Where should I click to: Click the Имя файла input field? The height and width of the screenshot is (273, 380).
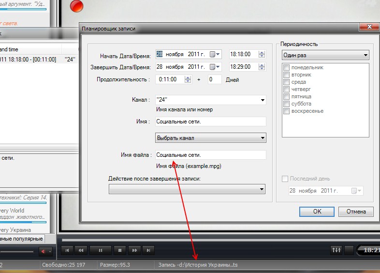(x=210, y=155)
